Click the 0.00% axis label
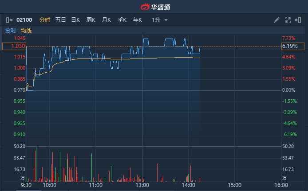 [x=288, y=90]
